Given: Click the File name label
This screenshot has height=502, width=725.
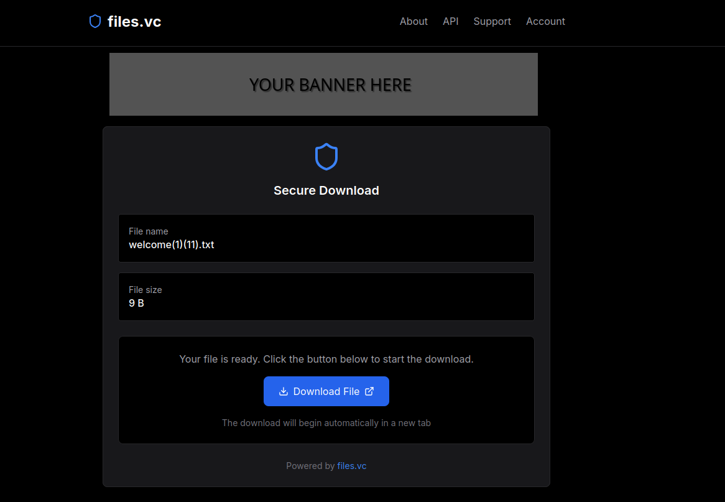Looking at the screenshot, I should click(149, 231).
